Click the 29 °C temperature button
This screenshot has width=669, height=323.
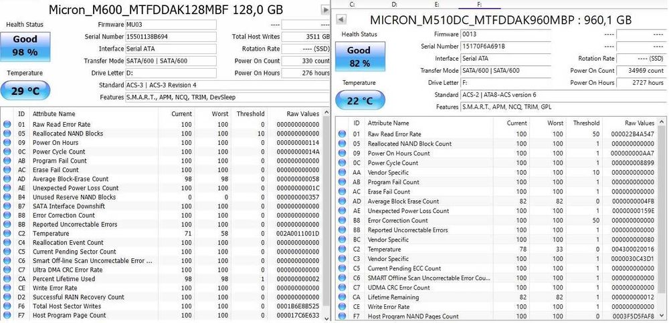click(25, 91)
